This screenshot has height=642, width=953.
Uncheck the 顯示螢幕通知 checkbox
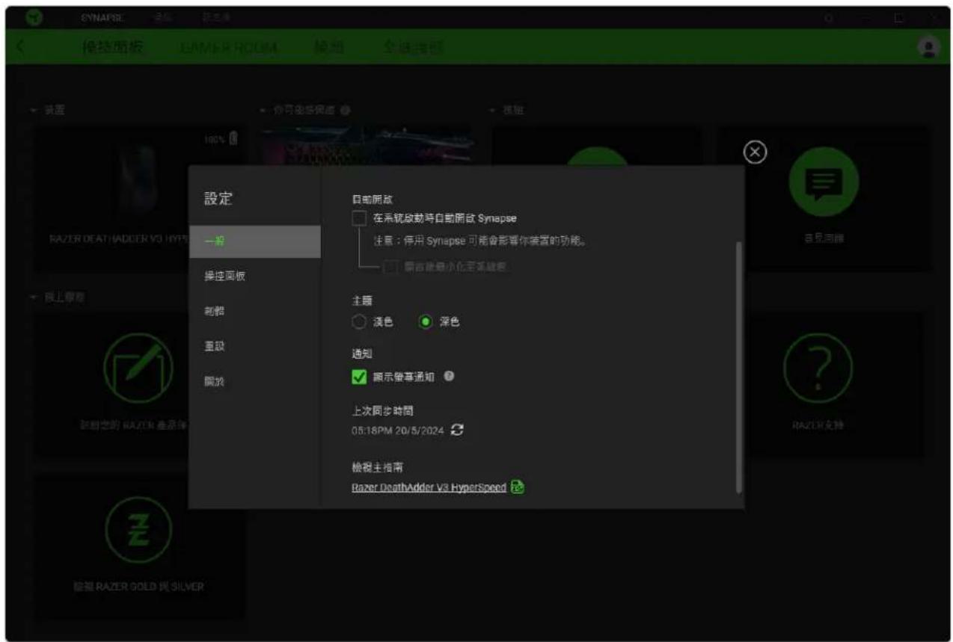(359, 377)
